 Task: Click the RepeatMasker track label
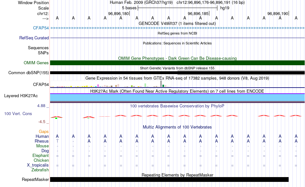click(x=35, y=179)
